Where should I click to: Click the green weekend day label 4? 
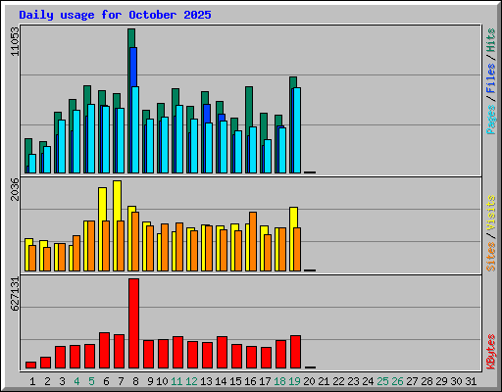pyautogui.click(x=76, y=381)
